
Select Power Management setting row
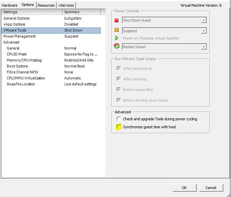pos(51,36)
